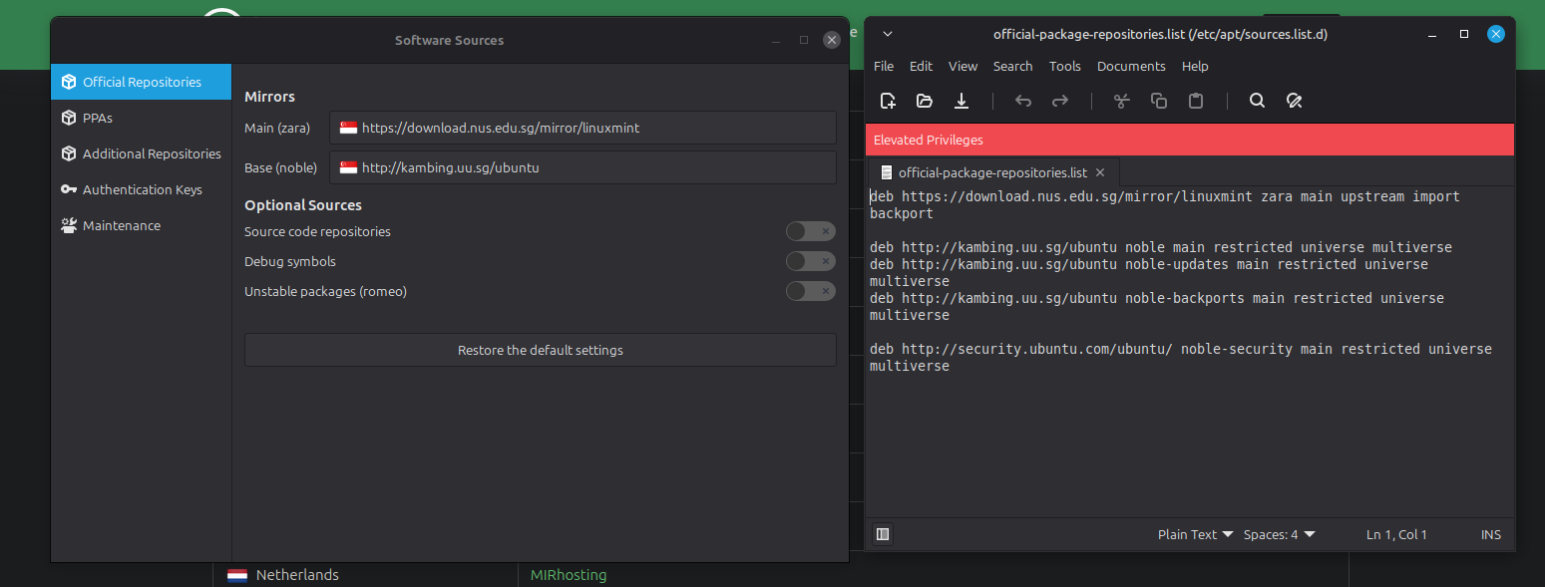The width and height of the screenshot is (1545, 587).
Task: Click Restore the default settings button
Action: coord(541,350)
